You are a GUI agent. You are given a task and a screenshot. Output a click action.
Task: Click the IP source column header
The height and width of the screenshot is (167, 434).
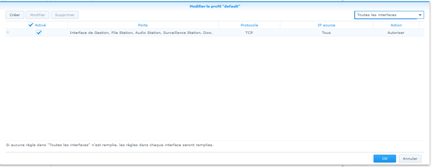(326, 25)
